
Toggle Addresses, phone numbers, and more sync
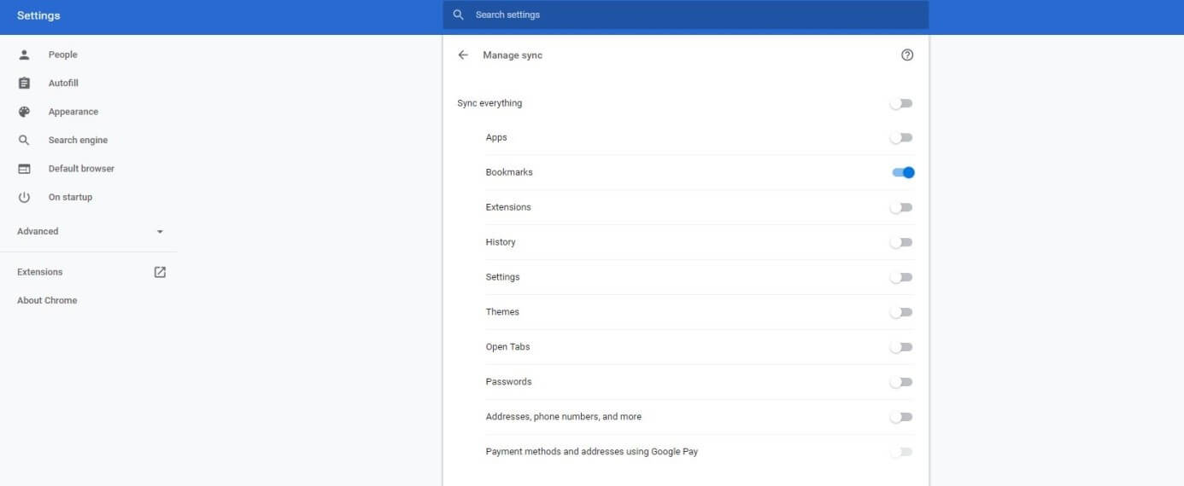[x=901, y=417]
